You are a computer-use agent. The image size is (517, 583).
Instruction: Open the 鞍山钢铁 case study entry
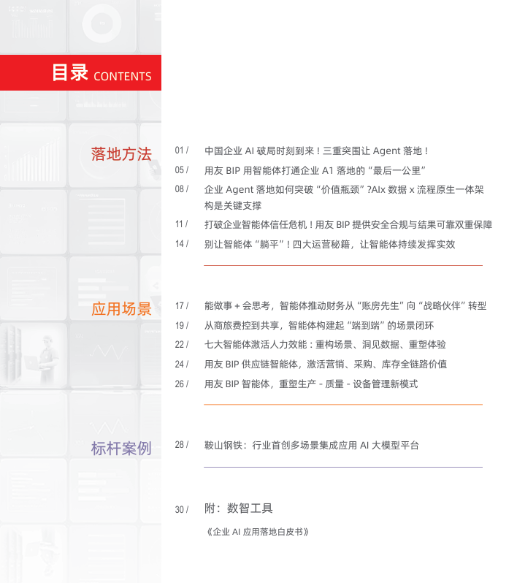tap(311, 444)
